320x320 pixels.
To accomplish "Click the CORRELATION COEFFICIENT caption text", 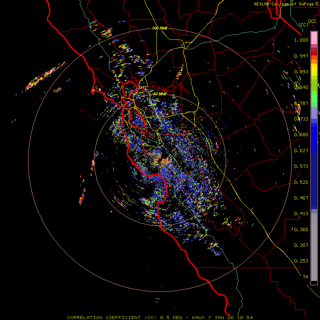I will click(104, 318).
